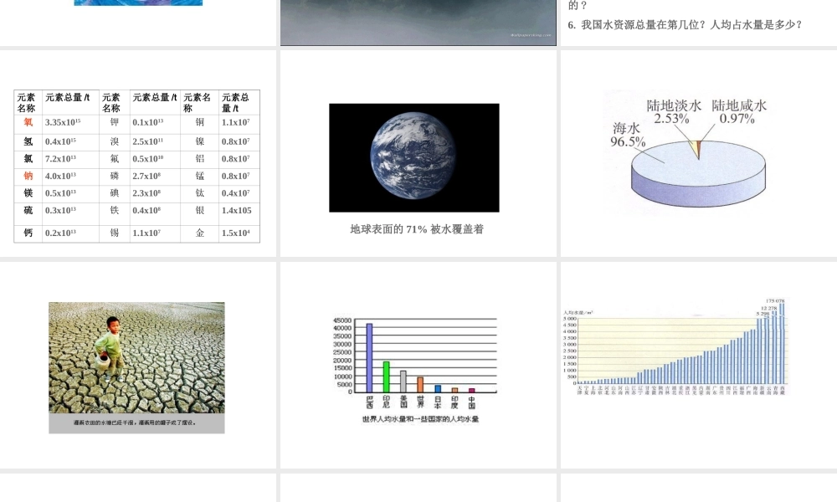Click the first 元素总量 /t column header

[68, 97]
